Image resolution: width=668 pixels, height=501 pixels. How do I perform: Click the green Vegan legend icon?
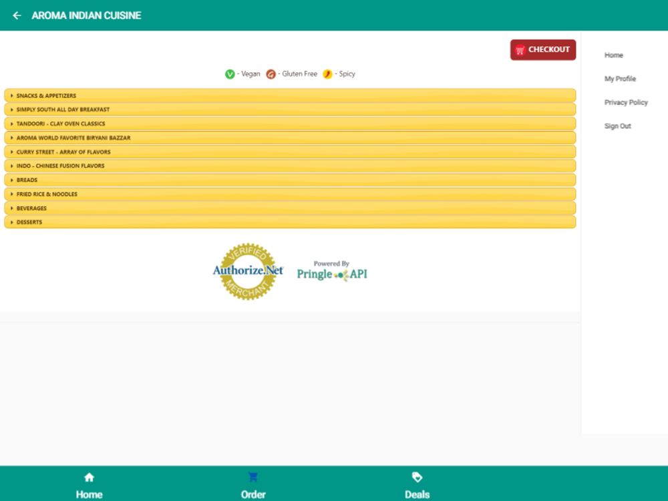click(230, 74)
